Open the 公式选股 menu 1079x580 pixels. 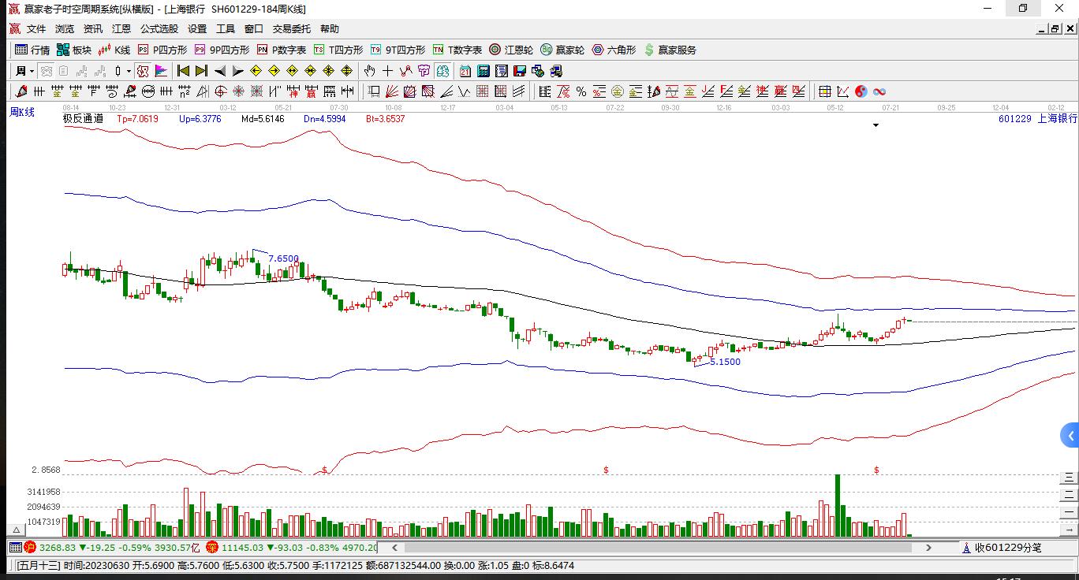coord(159,28)
